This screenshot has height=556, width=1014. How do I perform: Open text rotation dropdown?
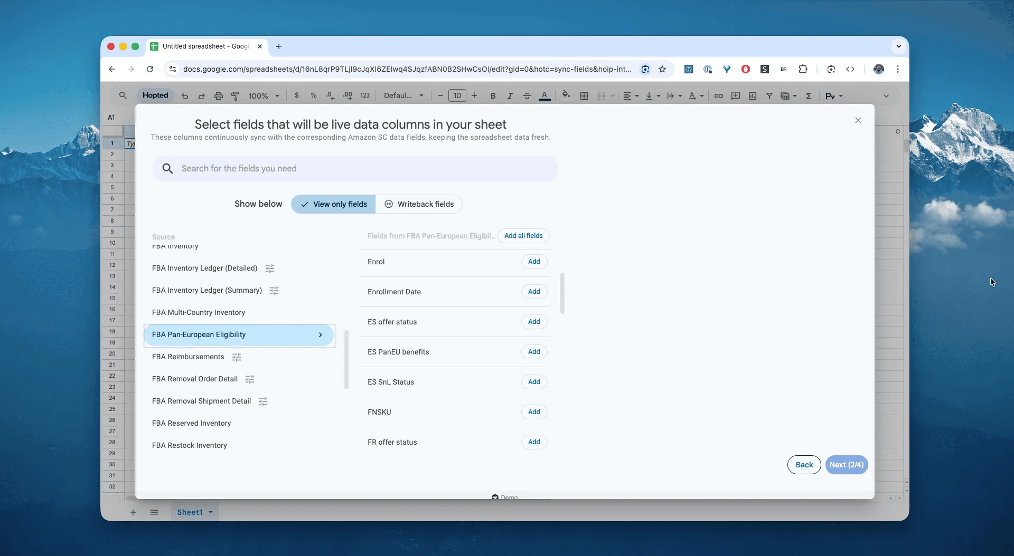pyautogui.click(x=696, y=96)
